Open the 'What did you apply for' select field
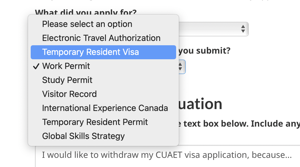 (213, 29)
